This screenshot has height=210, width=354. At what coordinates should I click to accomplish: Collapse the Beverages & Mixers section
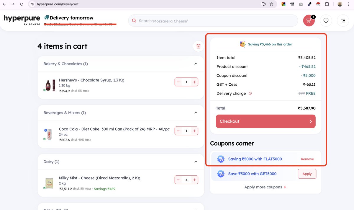196,113
